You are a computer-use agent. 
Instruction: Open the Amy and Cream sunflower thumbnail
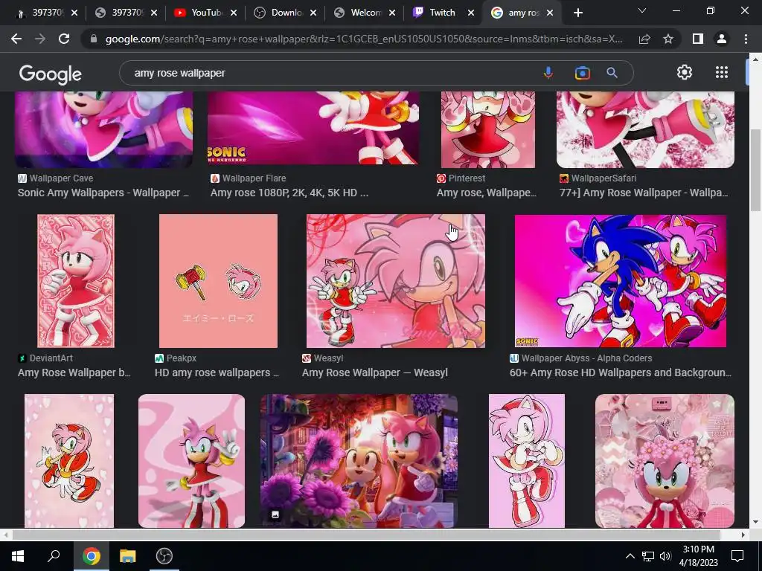359,461
